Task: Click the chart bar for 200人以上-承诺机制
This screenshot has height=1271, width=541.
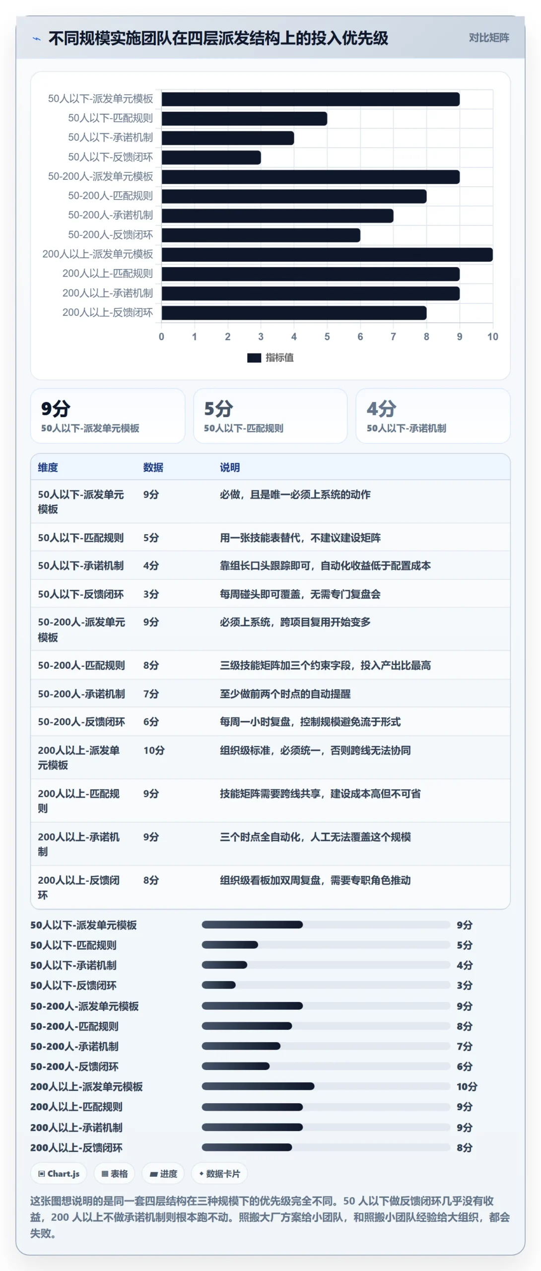Action: coord(310,293)
